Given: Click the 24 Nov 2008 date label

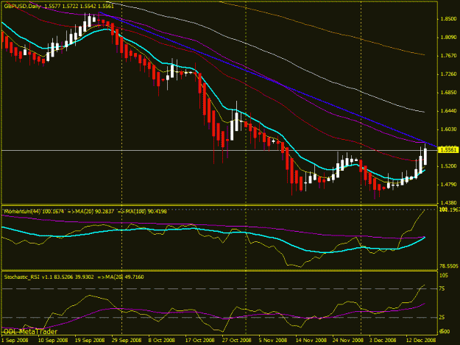Looking at the screenshot, I should coord(348,341).
